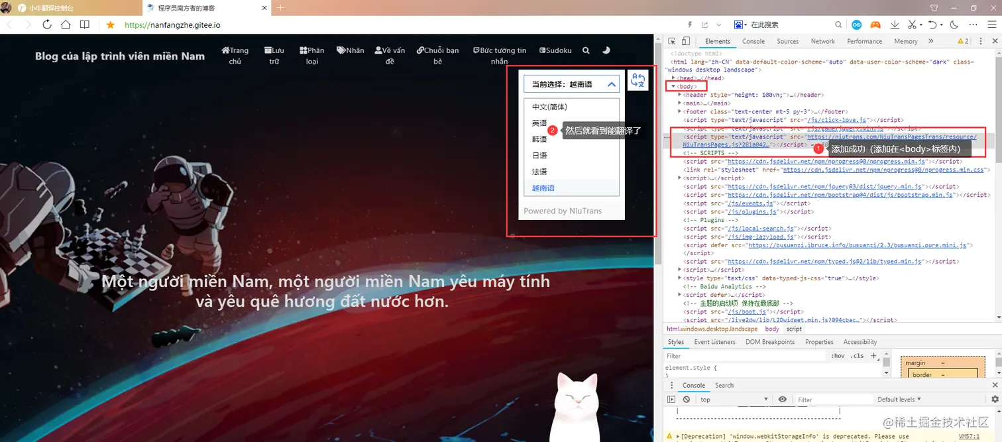This screenshot has height=442, width=1002.
Task: Click the skin shirt icon in title bar
Action: 934,7
